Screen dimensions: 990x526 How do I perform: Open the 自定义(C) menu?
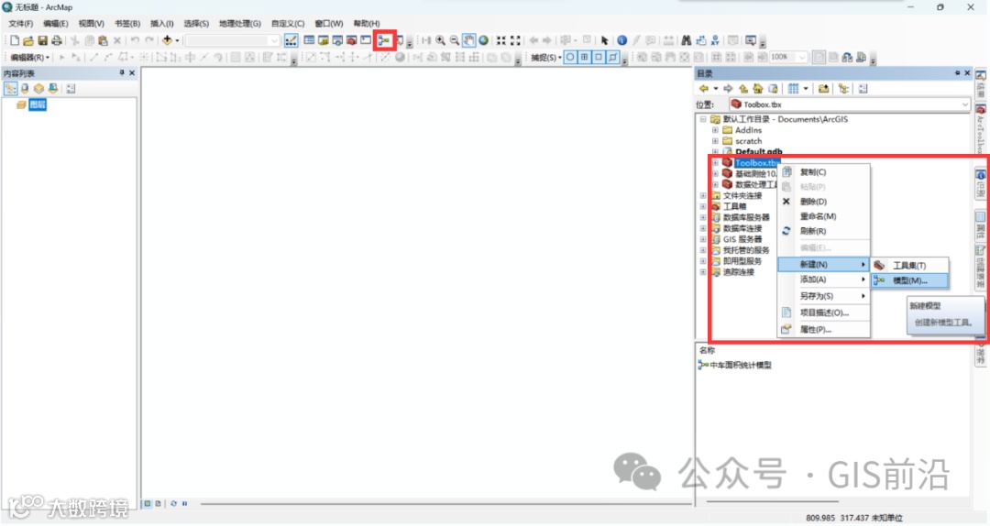click(288, 23)
